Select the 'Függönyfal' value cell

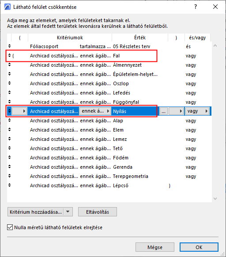click(x=126, y=102)
